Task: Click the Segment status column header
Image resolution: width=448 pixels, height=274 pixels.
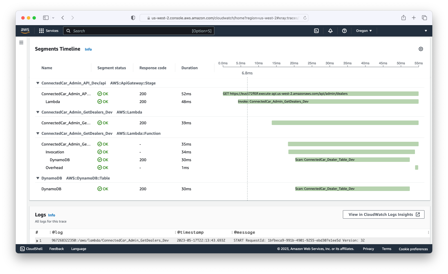Action: pos(112,68)
